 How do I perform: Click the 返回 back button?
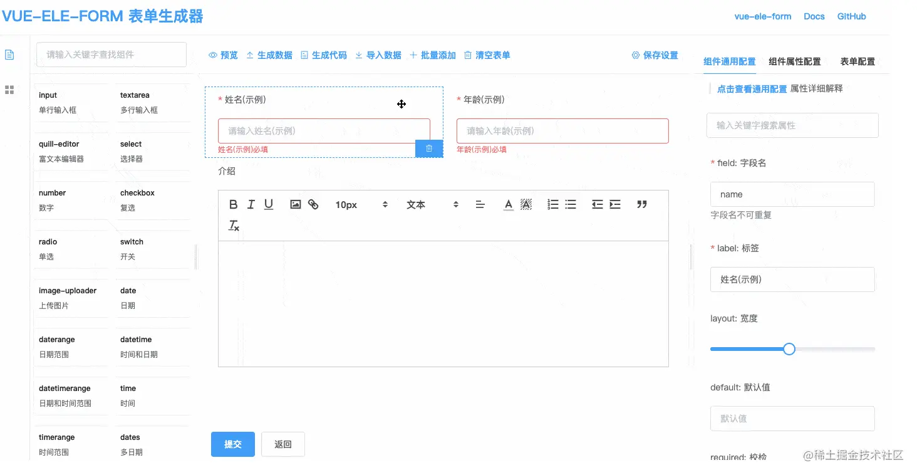pos(283,444)
